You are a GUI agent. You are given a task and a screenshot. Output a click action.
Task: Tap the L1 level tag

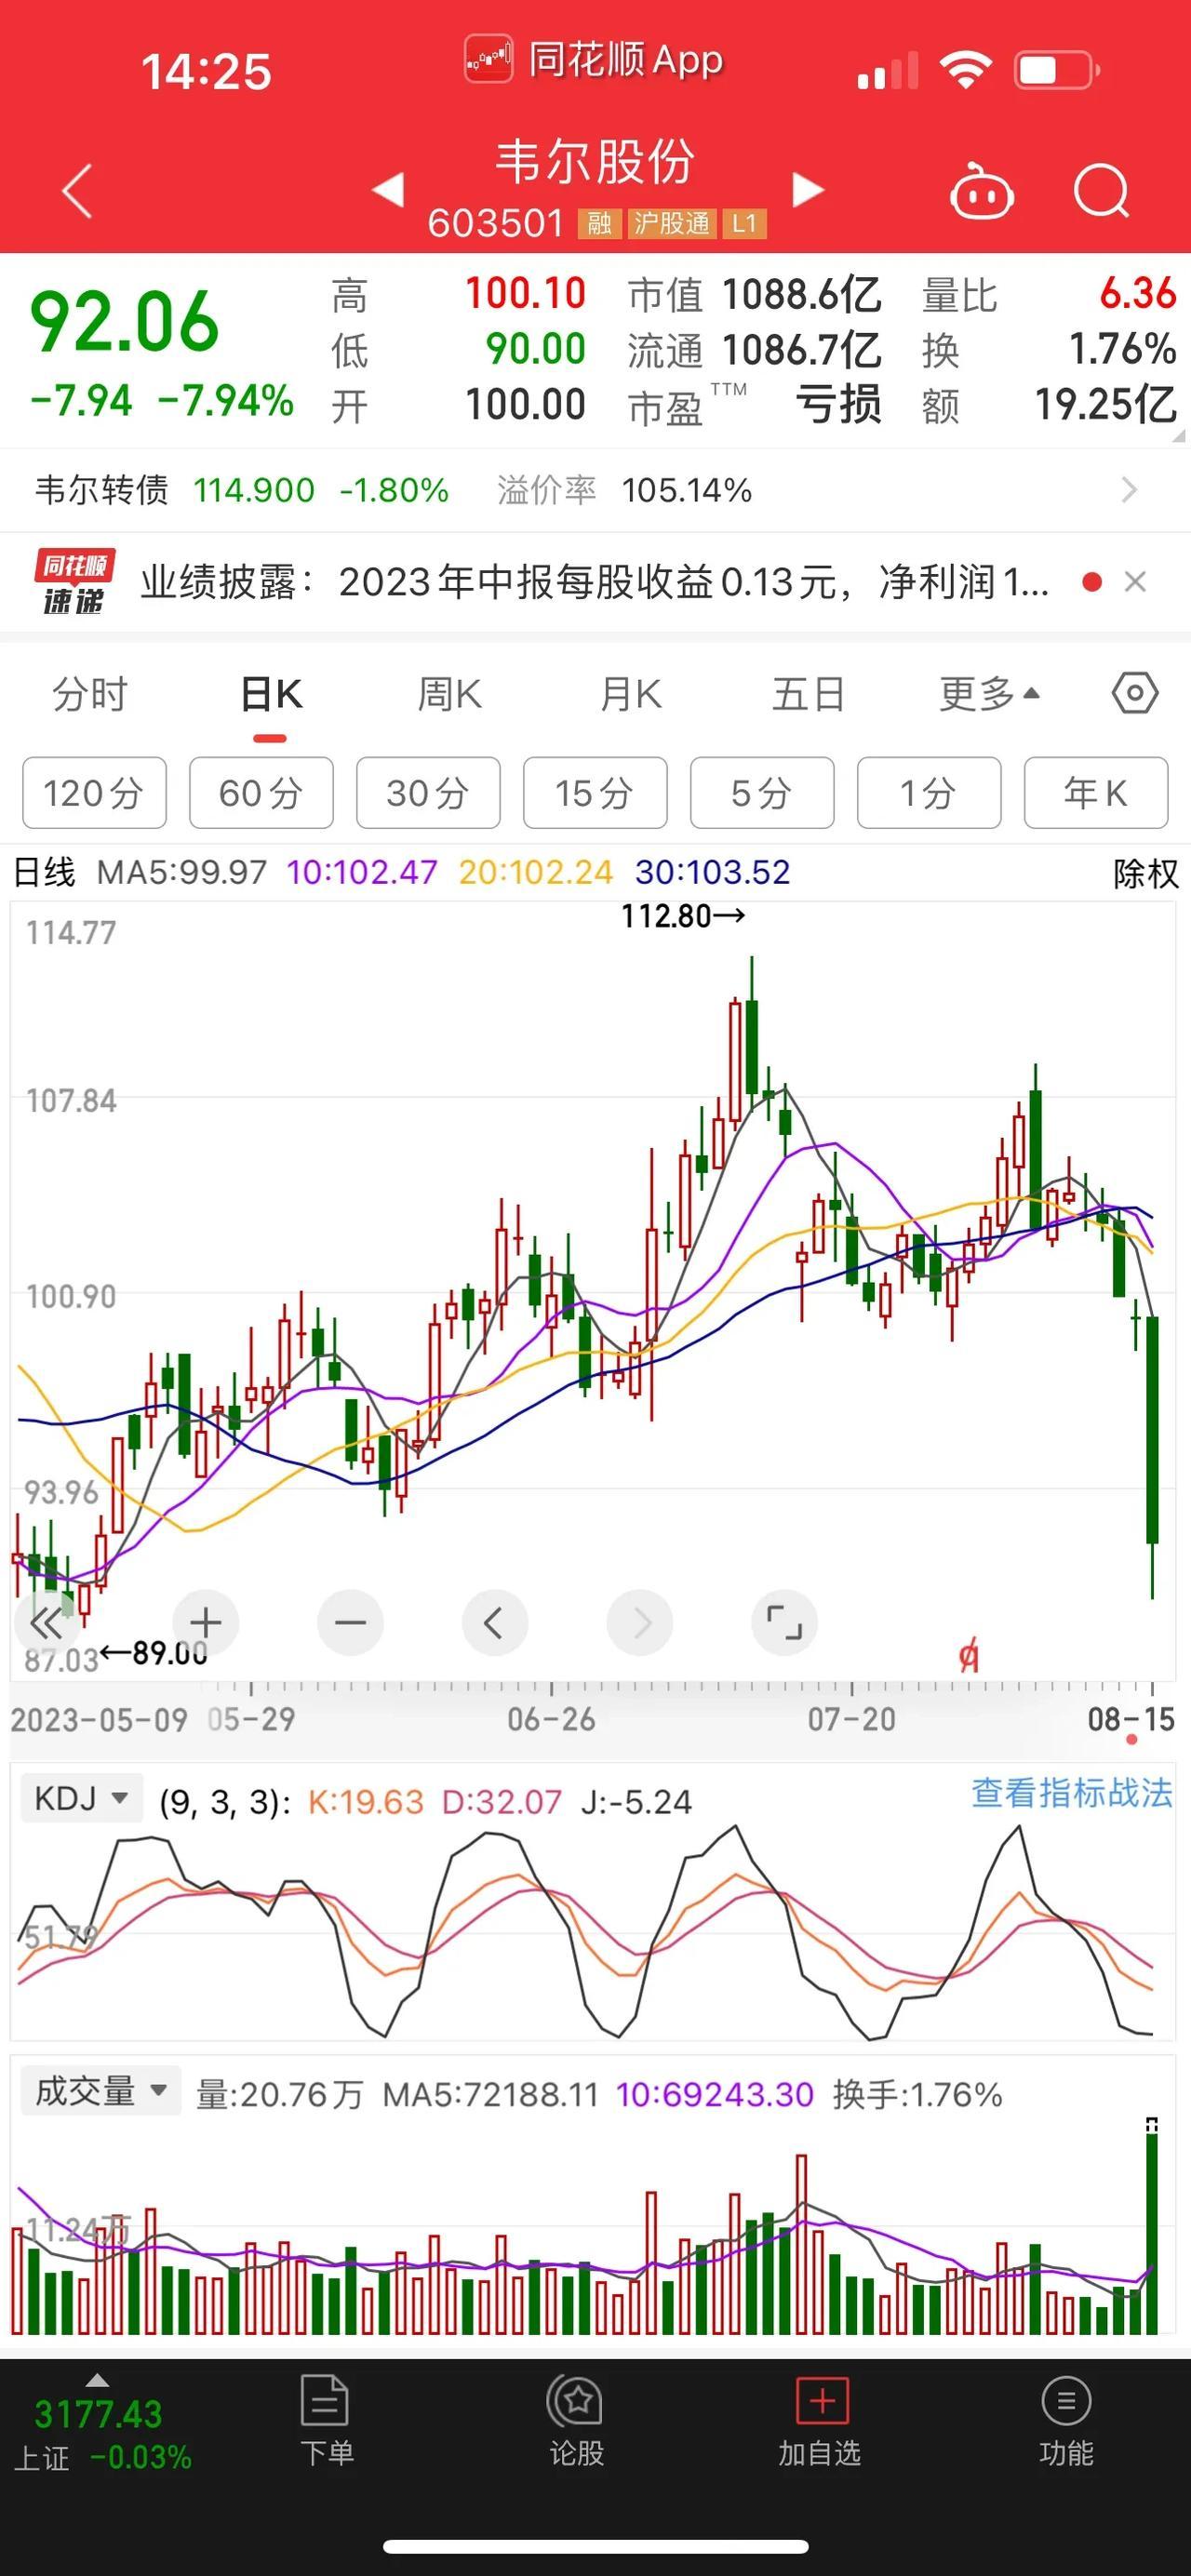coord(744,223)
